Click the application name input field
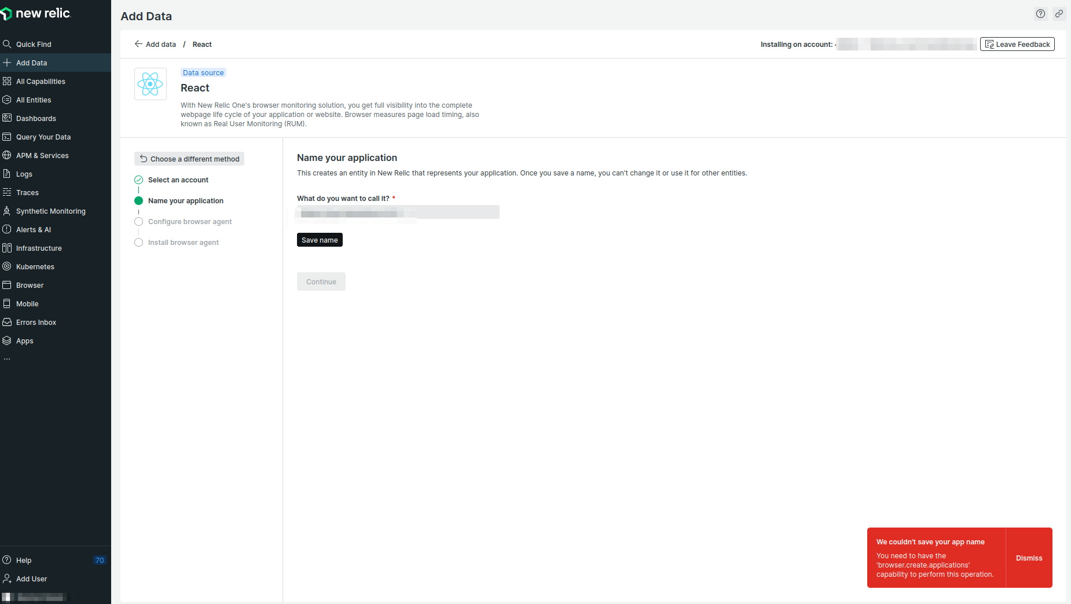 click(398, 212)
